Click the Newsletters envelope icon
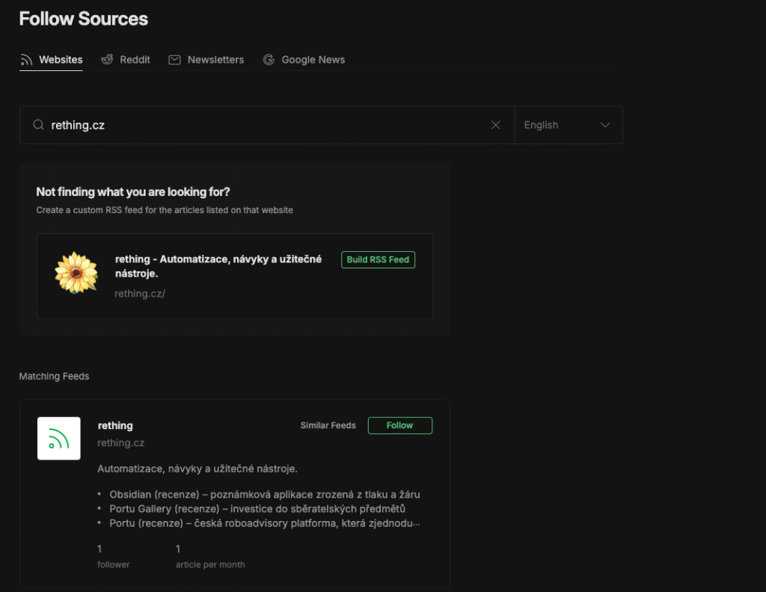 point(174,60)
